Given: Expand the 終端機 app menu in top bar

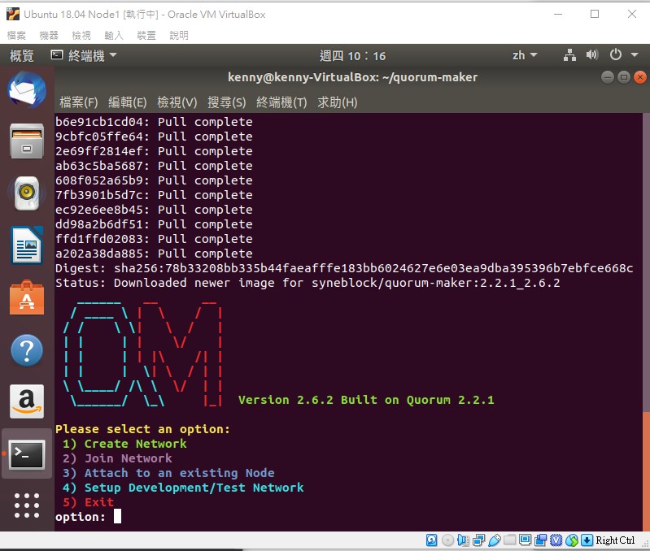Looking at the screenshot, I should [x=84, y=55].
